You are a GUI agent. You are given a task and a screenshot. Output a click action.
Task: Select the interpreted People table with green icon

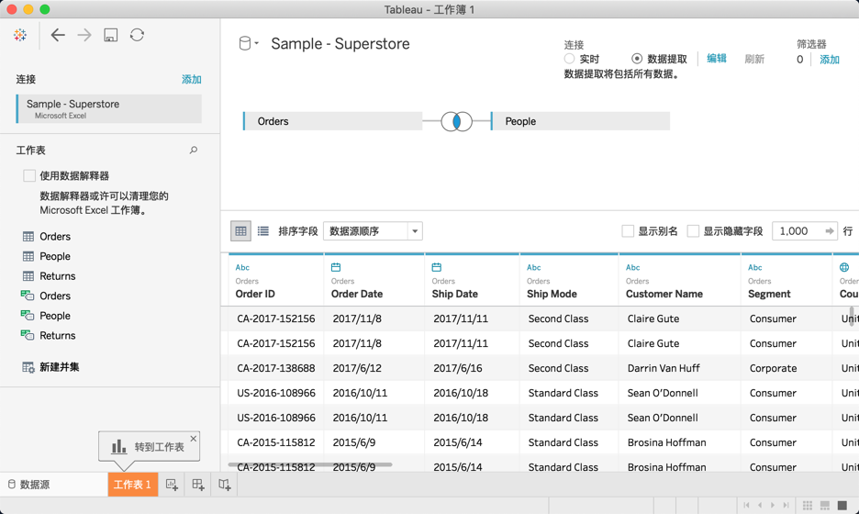point(47,316)
